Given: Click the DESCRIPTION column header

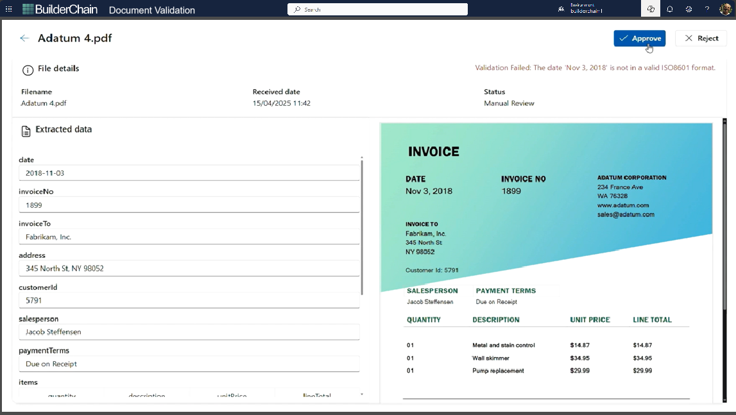Looking at the screenshot, I should tap(495, 319).
